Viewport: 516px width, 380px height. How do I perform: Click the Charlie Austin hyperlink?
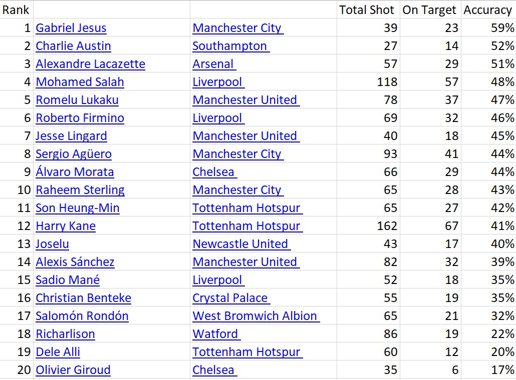73,46
